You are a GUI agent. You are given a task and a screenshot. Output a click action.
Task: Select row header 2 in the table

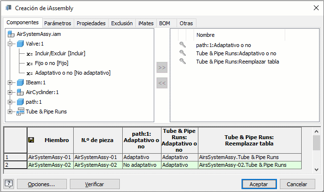pos(16,165)
